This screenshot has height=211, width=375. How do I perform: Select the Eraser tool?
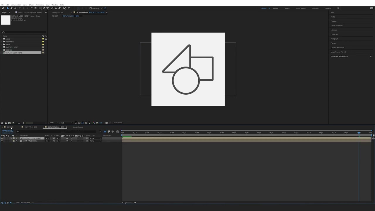pos(60,8)
